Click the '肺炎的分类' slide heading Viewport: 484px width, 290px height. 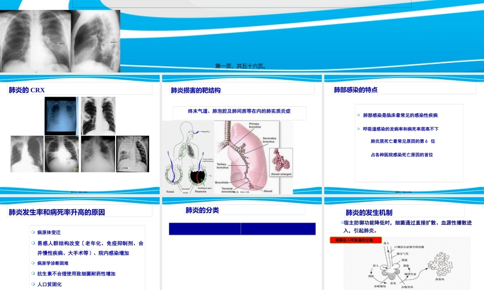[x=202, y=210]
